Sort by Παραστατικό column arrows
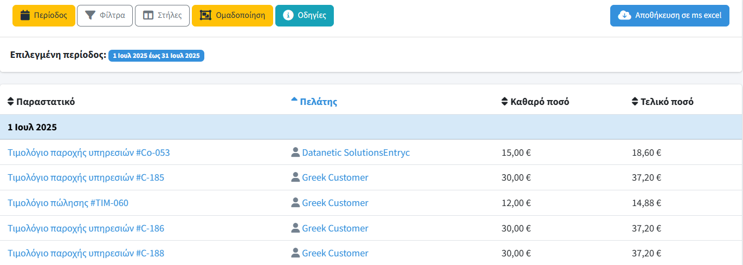743x265 pixels. [11, 102]
